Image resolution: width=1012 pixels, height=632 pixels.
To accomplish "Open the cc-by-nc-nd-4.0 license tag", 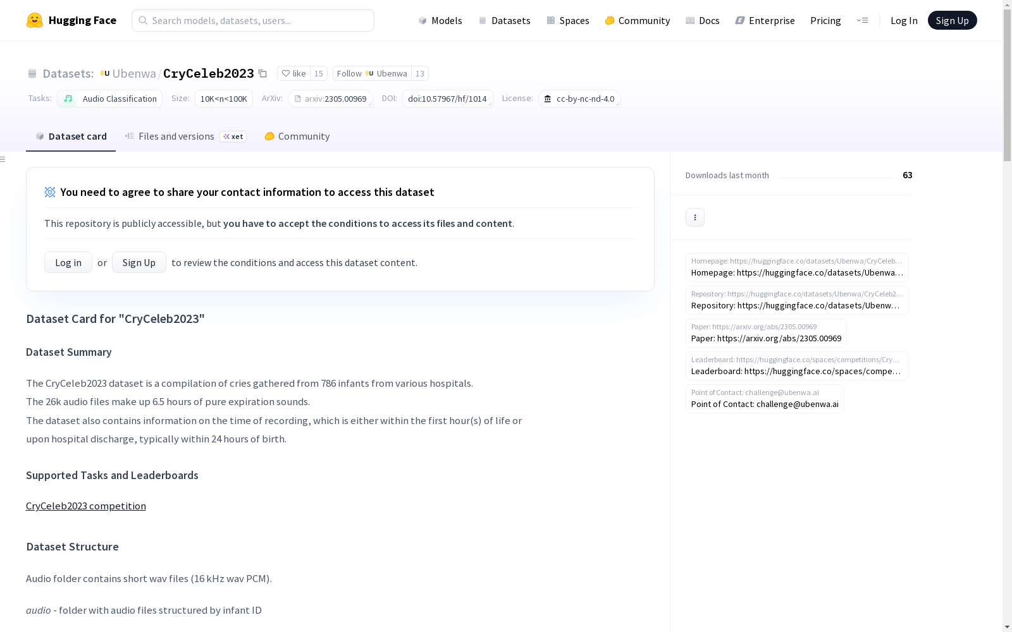I will pyautogui.click(x=579, y=99).
